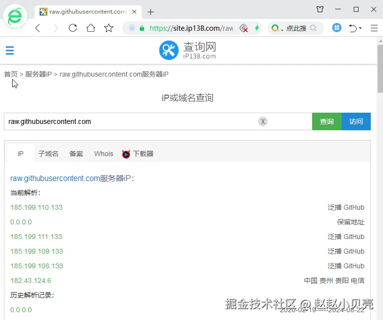Bookmark this page with the star icon
This screenshot has width=383, height=320.
108,28
